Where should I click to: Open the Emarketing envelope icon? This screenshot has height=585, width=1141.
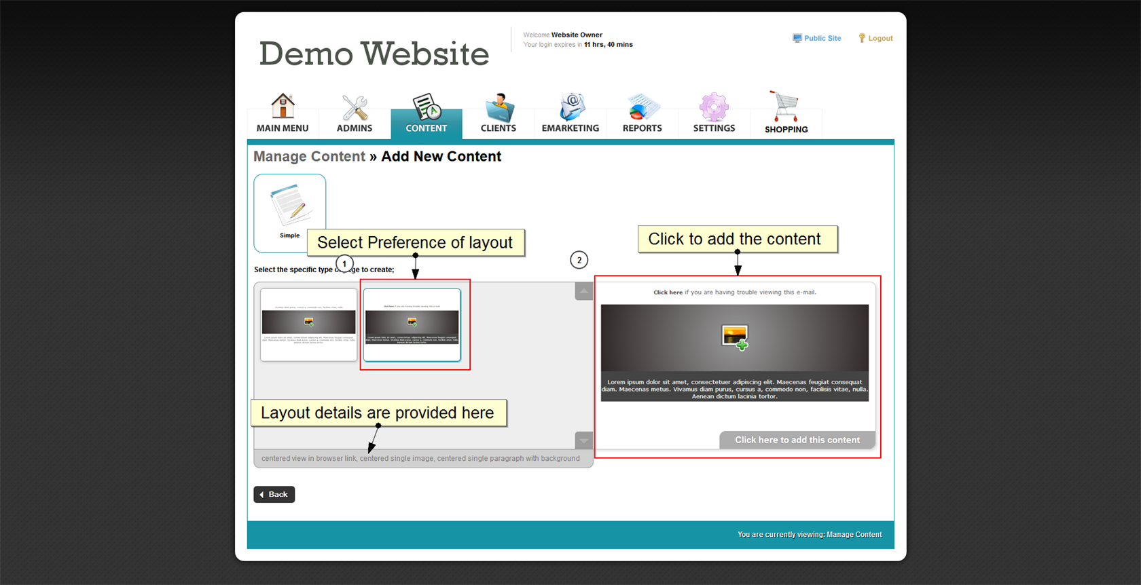(570, 107)
